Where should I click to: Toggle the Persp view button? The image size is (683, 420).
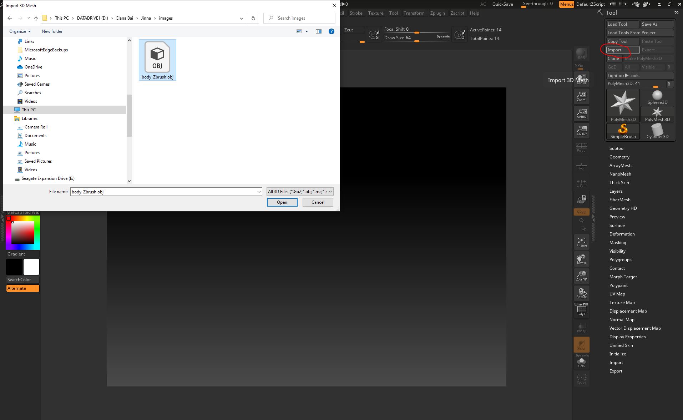(x=581, y=147)
